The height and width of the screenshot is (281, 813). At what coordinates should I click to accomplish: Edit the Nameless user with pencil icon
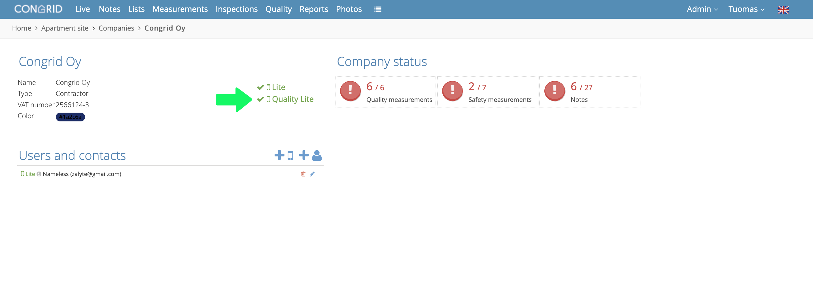tap(312, 174)
